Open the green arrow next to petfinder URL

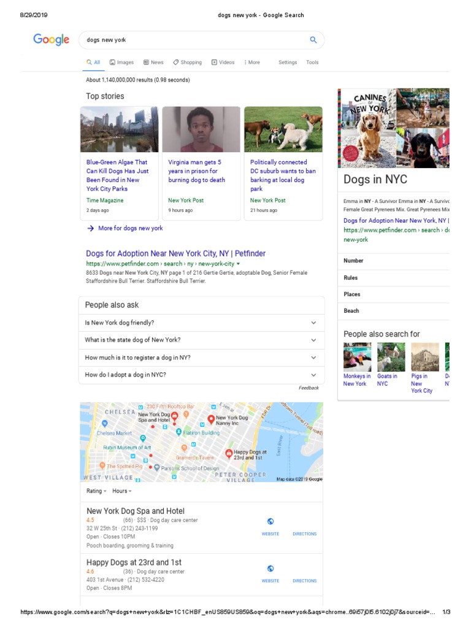point(239,264)
